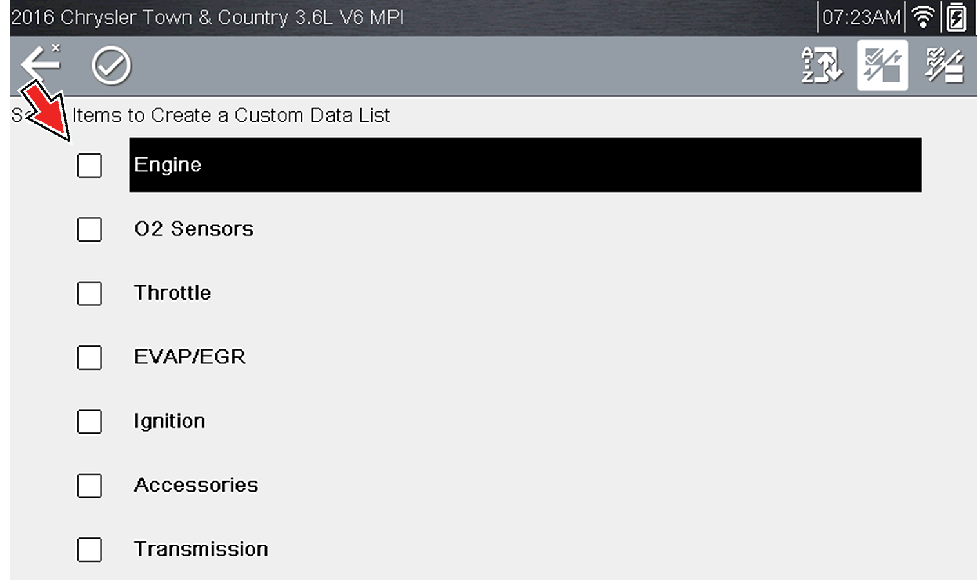Screen dimensions: 977x580
Task: Select the EVAP/EGR checkbox
Action: pos(89,357)
